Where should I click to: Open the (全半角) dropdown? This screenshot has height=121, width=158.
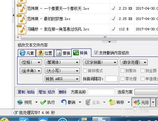[x=31, y=71]
